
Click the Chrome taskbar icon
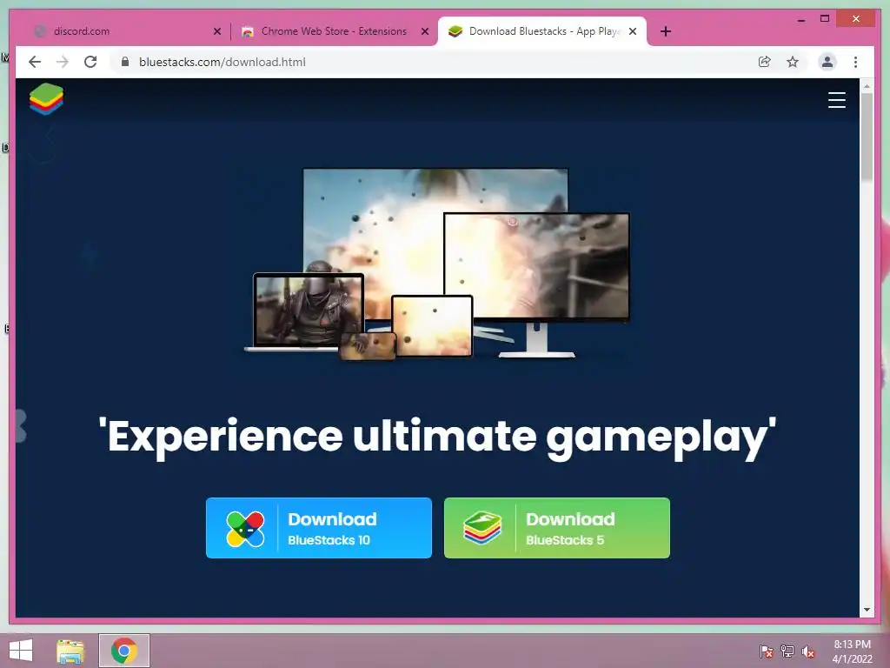click(124, 651)
